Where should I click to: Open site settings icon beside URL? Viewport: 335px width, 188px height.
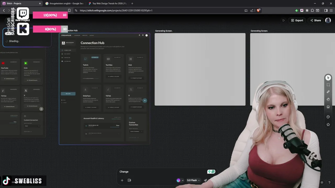[x=76, y=10]
